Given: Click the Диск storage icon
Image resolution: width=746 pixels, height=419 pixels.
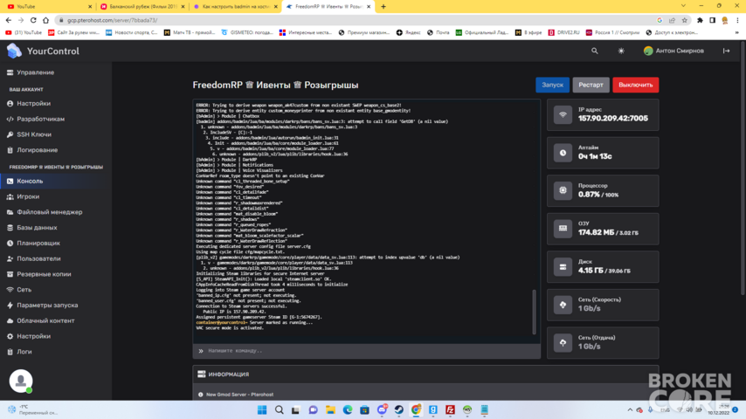Looking at the screenshot, I should click(563, 267).
